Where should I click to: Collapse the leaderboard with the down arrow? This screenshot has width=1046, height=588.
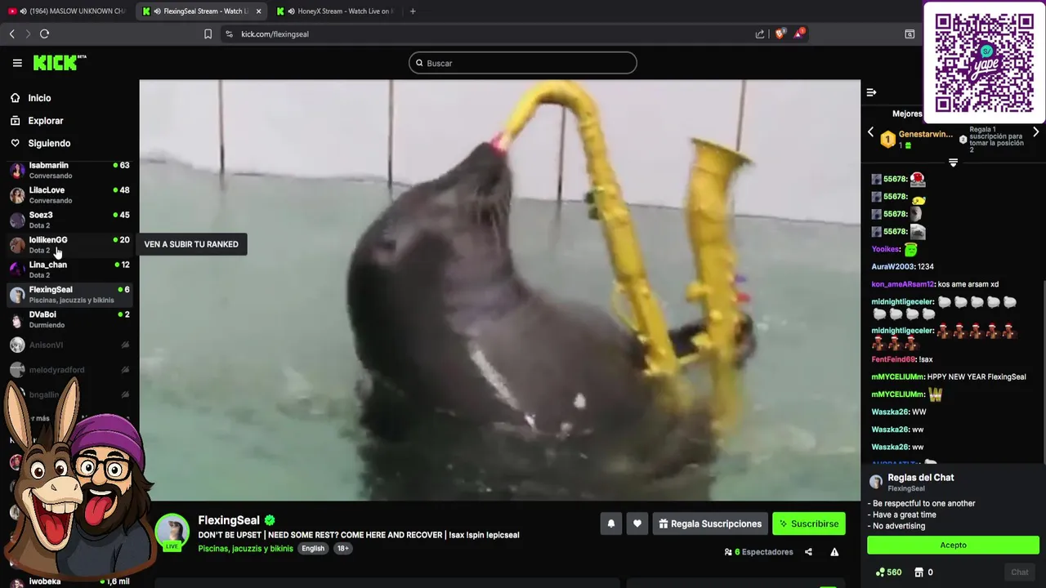click(953, 163)
